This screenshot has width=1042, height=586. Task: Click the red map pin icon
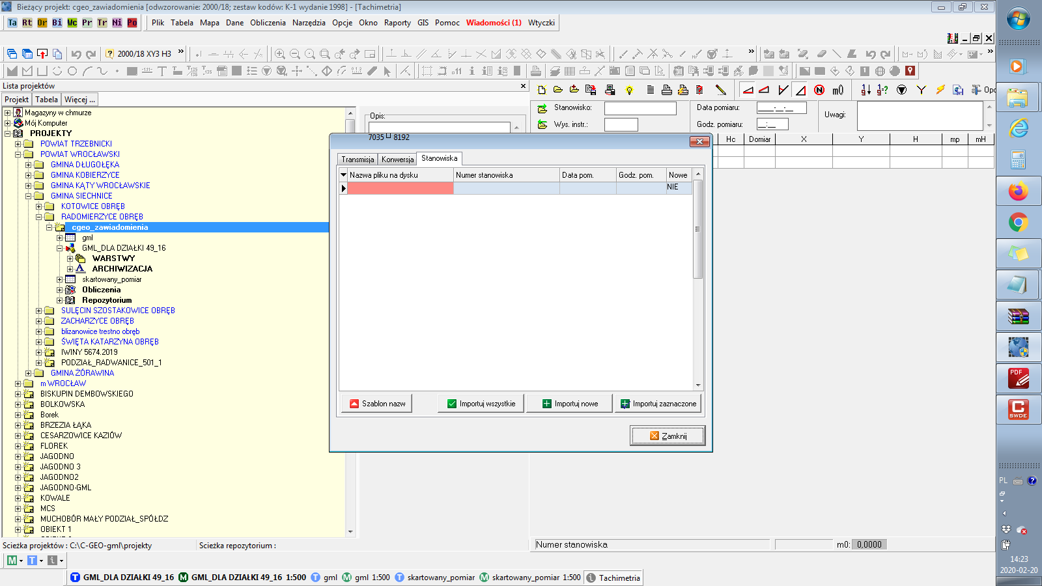(x=910, y=71)
